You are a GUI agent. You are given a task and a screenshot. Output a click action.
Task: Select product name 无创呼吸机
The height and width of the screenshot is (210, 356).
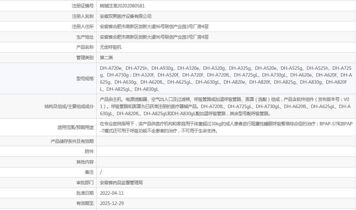coord(111,47)
